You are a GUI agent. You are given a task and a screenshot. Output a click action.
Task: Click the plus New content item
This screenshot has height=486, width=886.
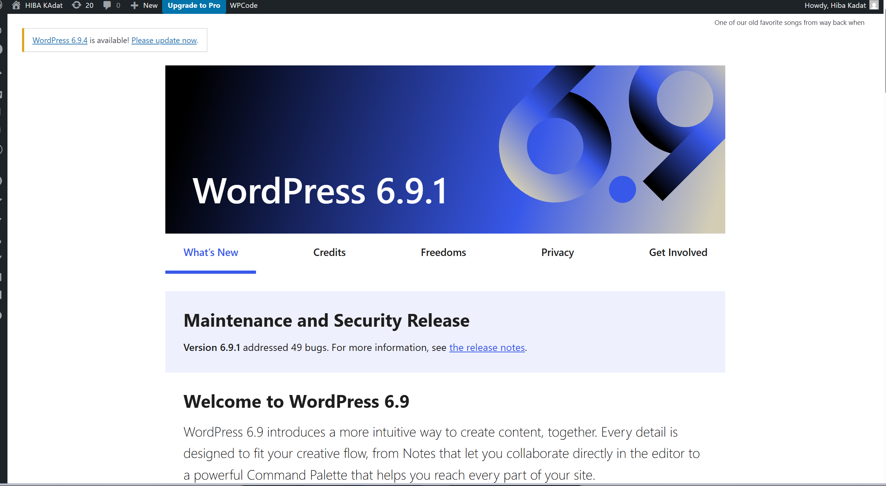[x=144, y=6]
